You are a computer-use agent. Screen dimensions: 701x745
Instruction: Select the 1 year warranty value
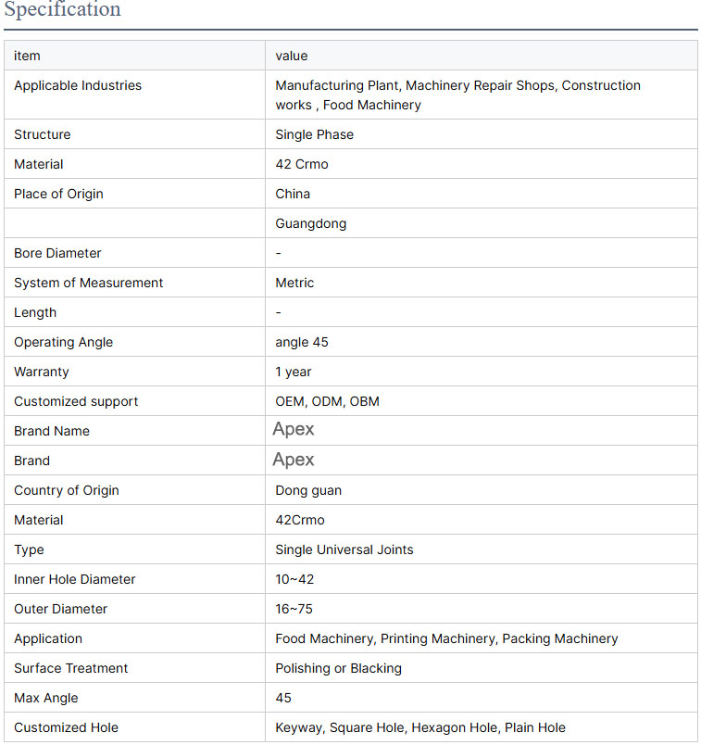[x=294, y=372]
